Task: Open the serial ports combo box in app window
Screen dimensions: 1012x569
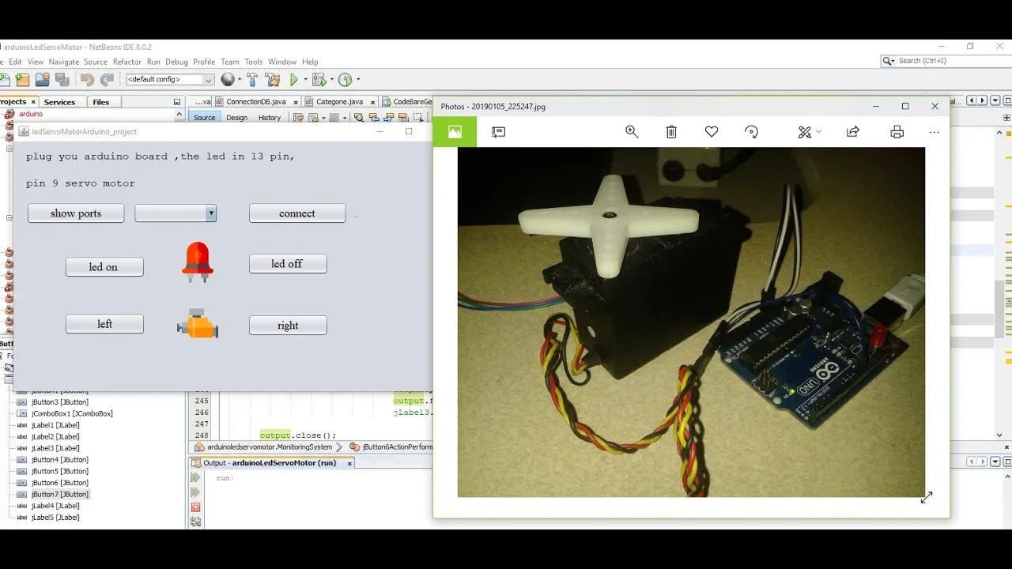Action: point(176,213)
